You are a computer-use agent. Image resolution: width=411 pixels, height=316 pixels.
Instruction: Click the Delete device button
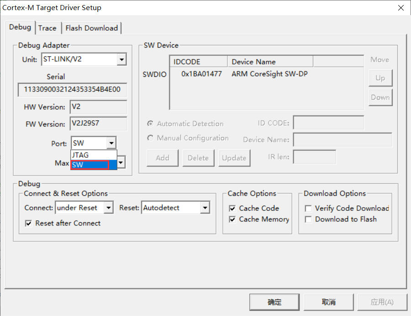tap(199, 158)
